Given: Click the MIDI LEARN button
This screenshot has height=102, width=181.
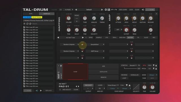Looking at the screenshot, I should [x=123, y=10].
